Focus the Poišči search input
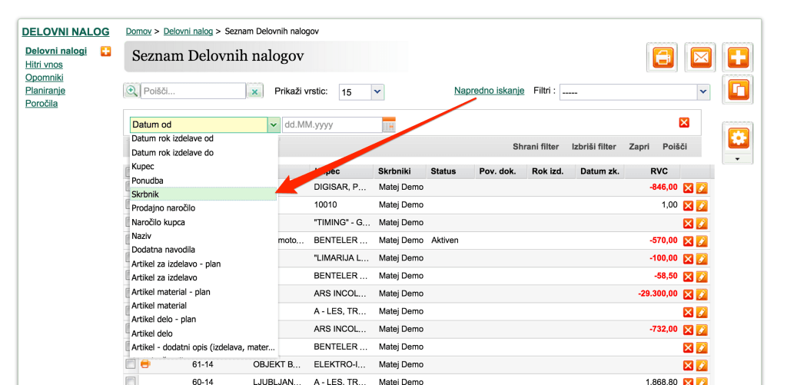 point(193,91)
